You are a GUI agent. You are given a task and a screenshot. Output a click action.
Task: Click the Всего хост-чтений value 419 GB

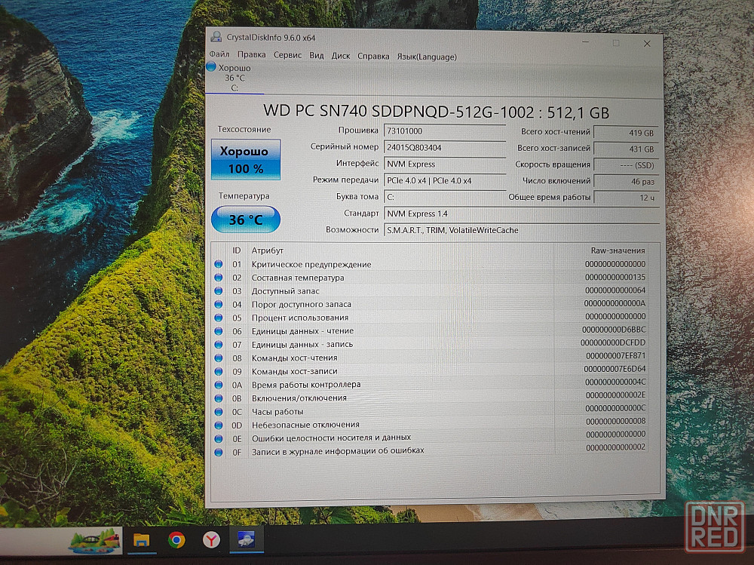[x=625, y=133]
